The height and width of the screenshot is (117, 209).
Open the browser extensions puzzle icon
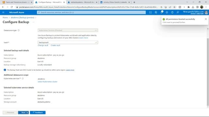[188, 7]
